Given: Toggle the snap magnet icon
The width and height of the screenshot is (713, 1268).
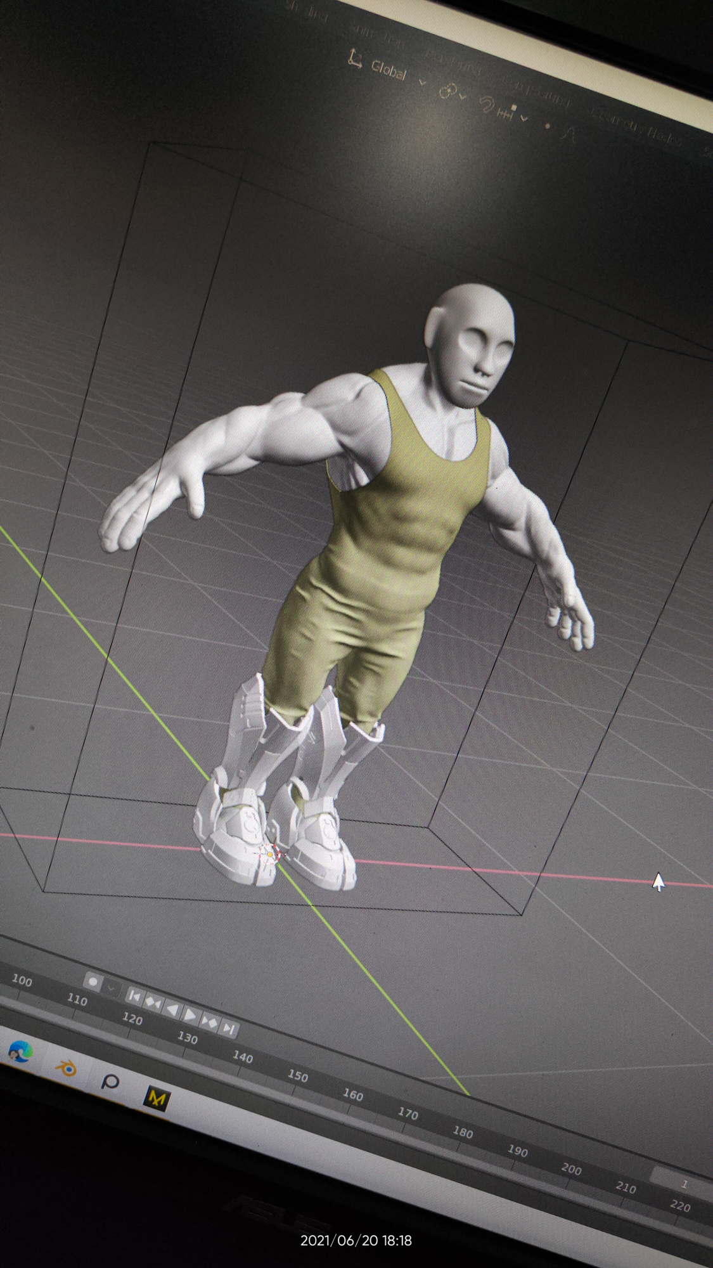Looking at the screenshot, I should tap(487, 104).
